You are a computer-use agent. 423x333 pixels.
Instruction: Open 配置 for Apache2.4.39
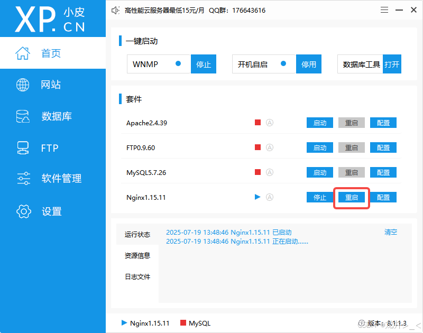point(383,123)
